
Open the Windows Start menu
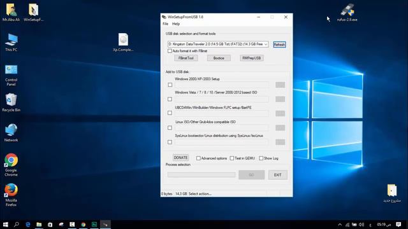pyautogui.click(x=6, y=225)
